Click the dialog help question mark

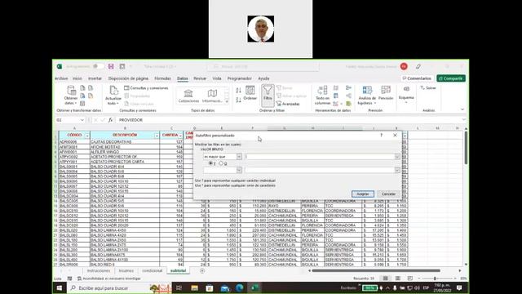381,136
